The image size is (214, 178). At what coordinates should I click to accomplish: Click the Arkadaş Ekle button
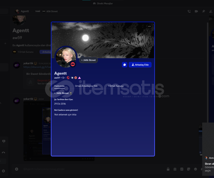point(140,65)
